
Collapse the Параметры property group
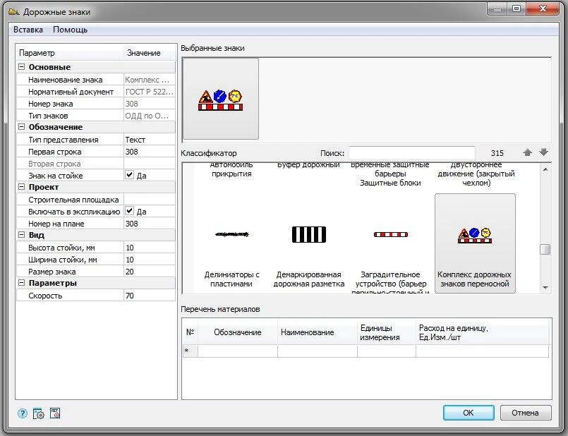tap(22, 284)
